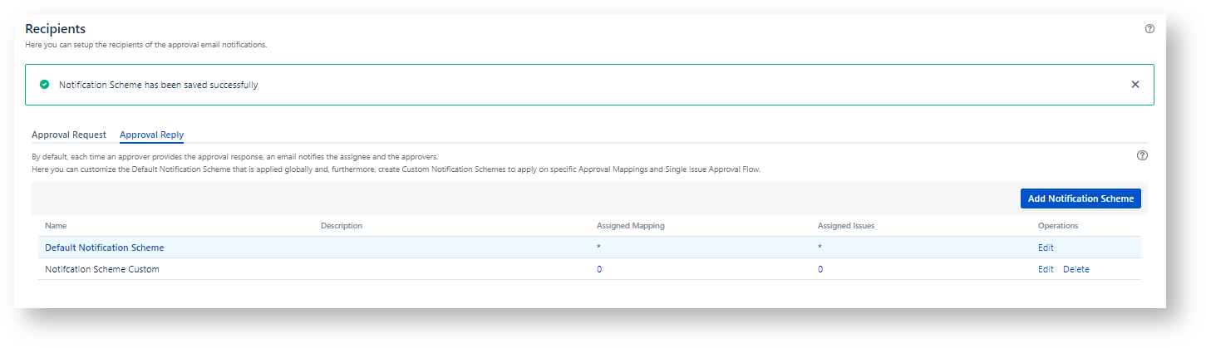The height and width of the screenshot is (348, 1206).
Task: Click the Name column header
Action: 56,226
